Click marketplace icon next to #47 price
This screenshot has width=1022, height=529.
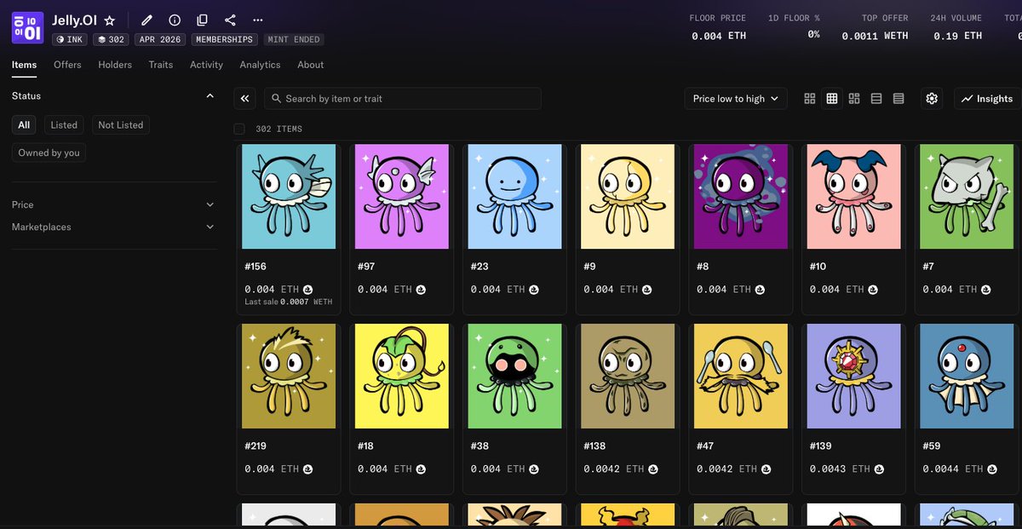[766, 469]
